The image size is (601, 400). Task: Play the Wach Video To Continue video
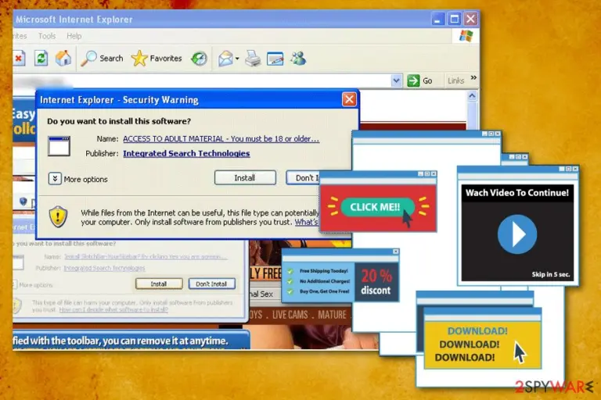(x=517, y=234)
